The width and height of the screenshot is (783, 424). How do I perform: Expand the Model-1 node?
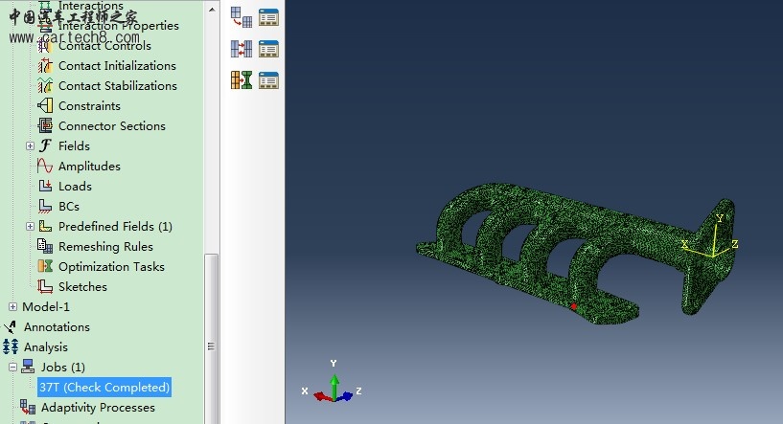pyautogui.click(x=12, y=307)
